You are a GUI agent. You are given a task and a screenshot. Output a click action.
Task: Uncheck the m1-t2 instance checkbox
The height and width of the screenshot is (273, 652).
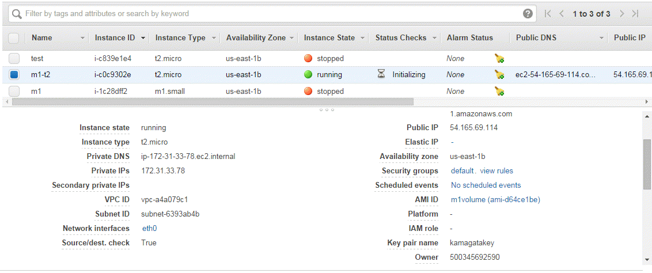click(14, 75)
